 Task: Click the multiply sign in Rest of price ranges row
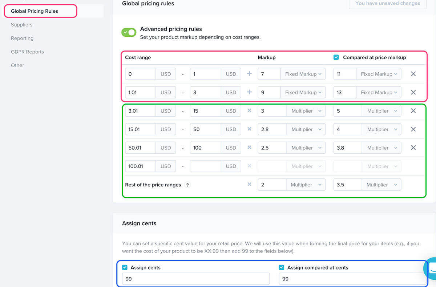249,185
